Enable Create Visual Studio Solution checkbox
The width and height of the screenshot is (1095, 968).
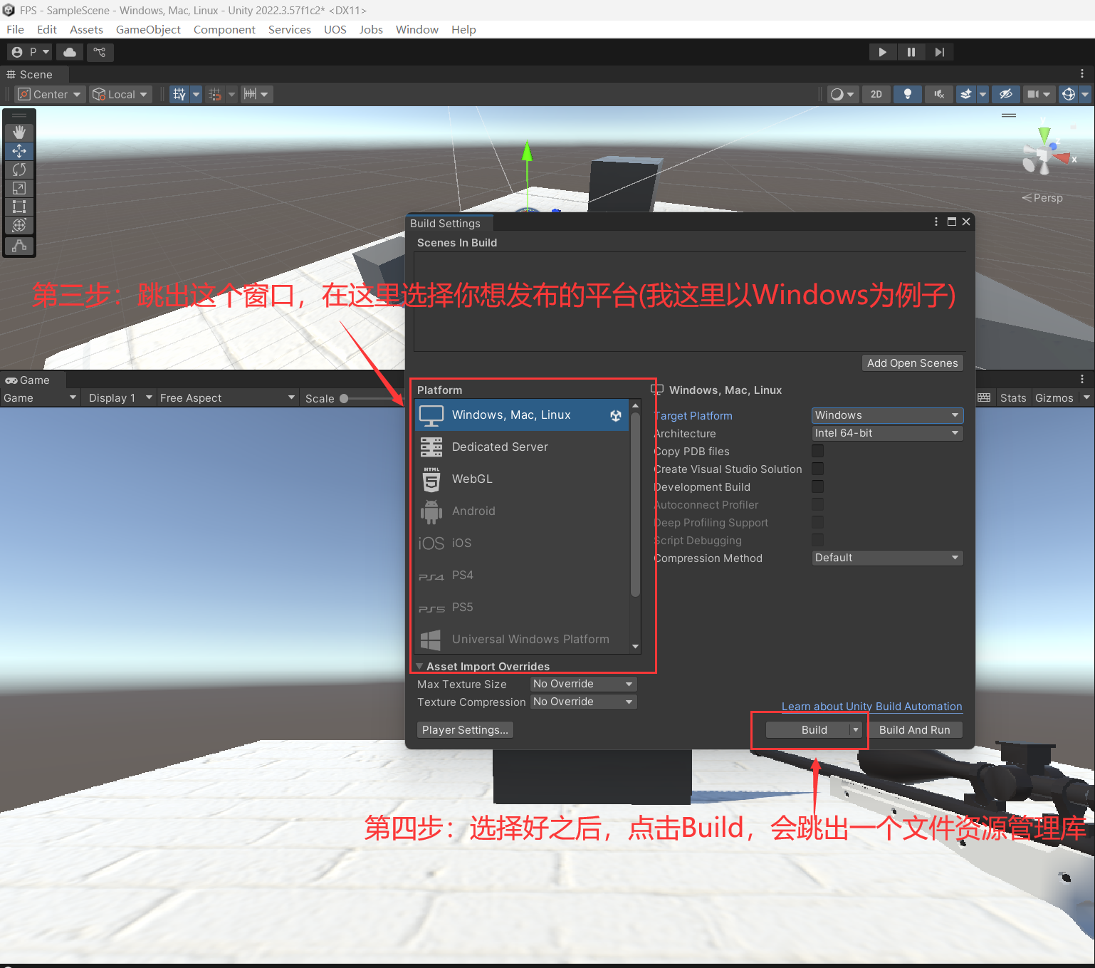tap(818, 469)
